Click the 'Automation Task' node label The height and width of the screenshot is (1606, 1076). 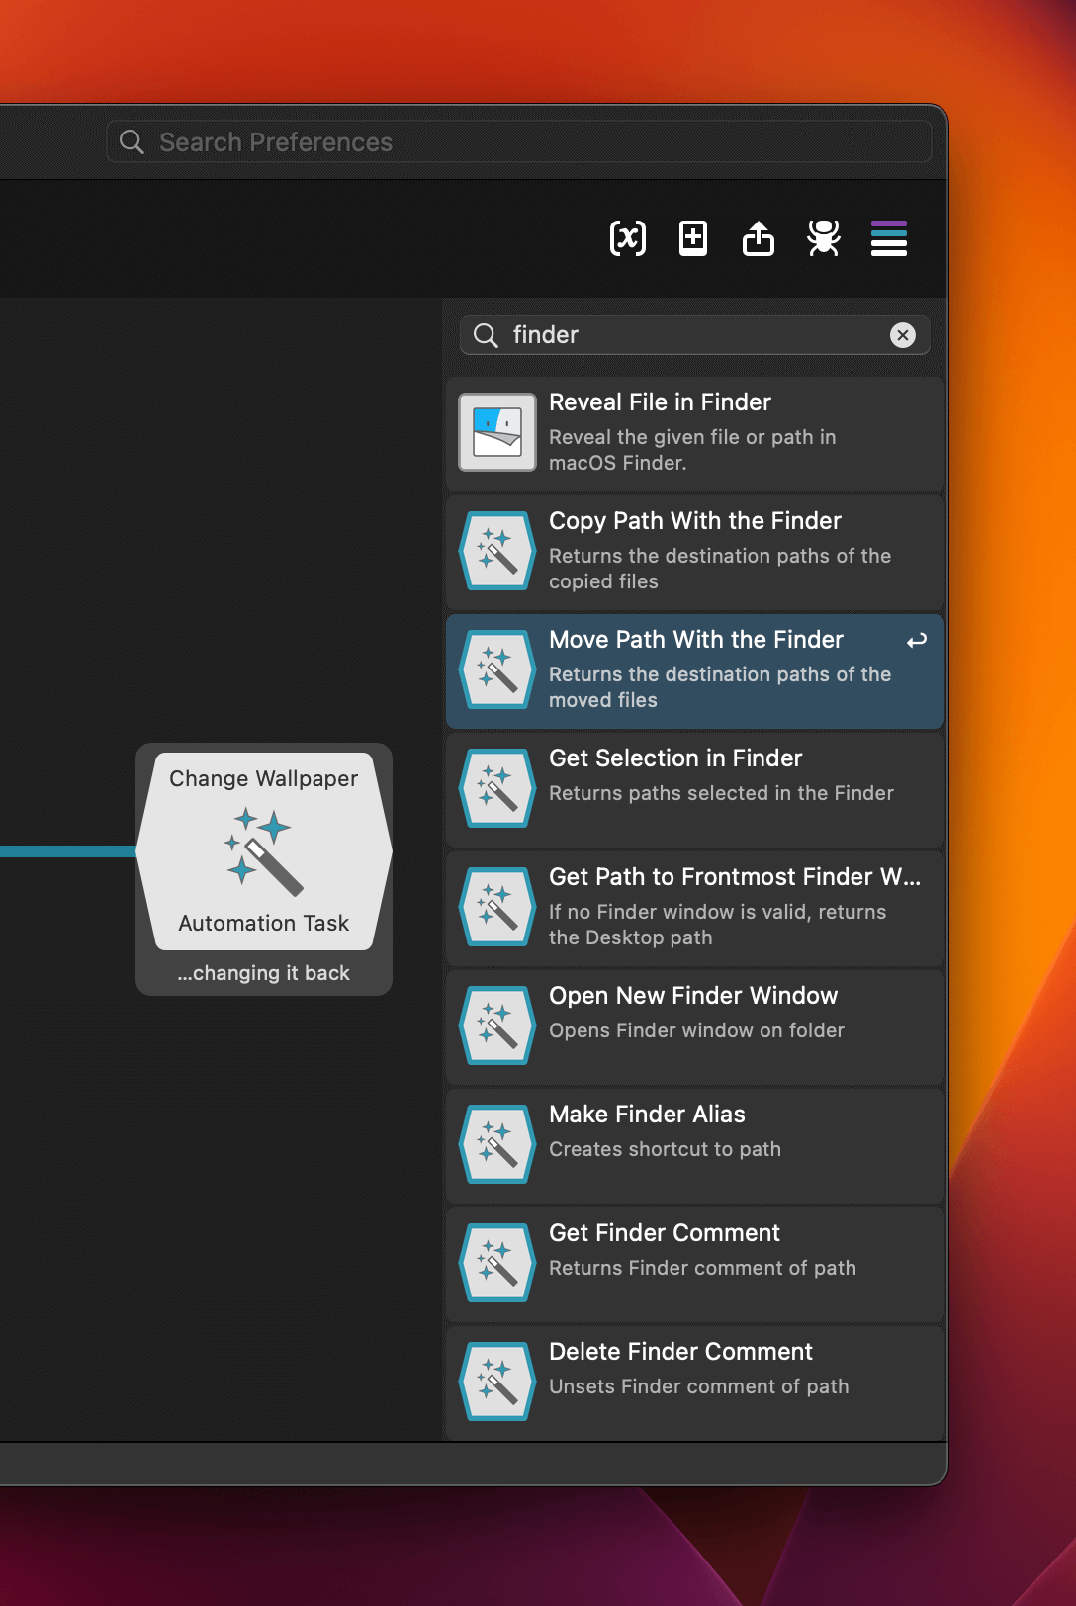263,923
